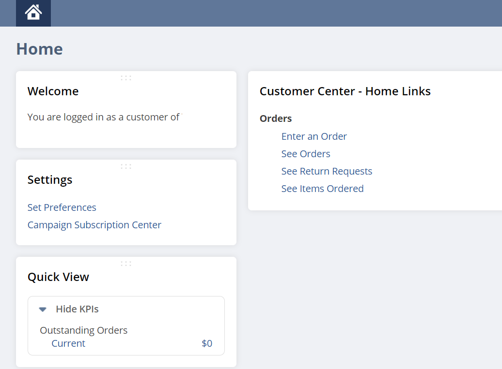Click the Current link under Outstanding Orders

(x=68, y=343)
